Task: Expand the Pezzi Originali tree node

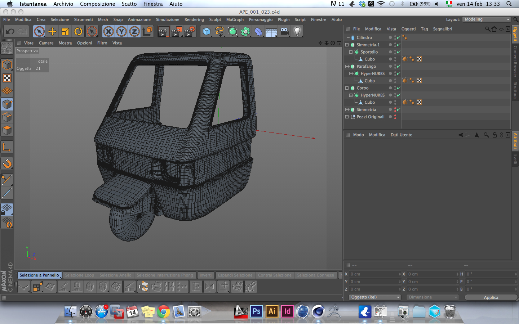Action: click(x=347, y=117)
